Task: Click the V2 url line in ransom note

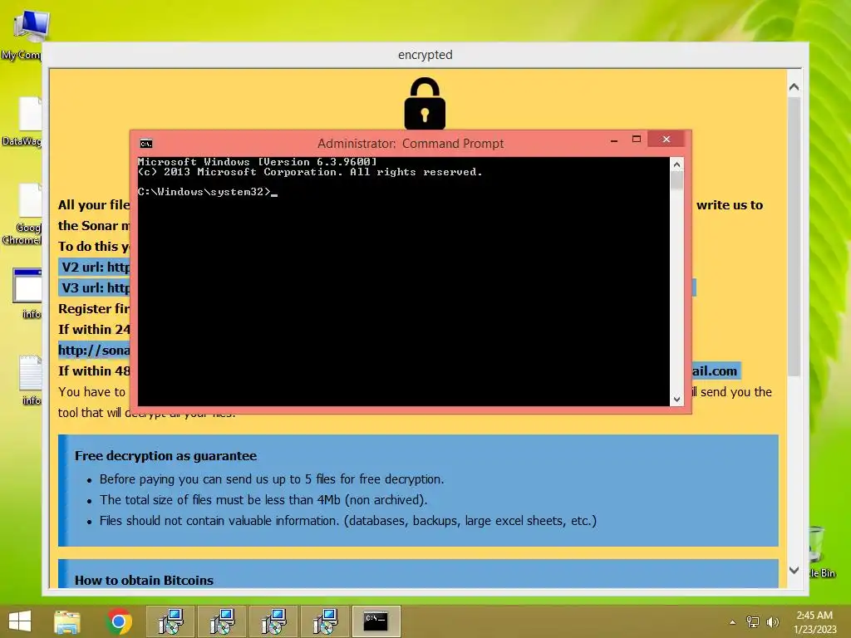Action: coord(95,267)
